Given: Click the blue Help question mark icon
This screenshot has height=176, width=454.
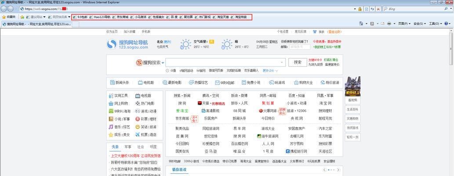Looking at the screenshot, I should [x=446, y=23].
